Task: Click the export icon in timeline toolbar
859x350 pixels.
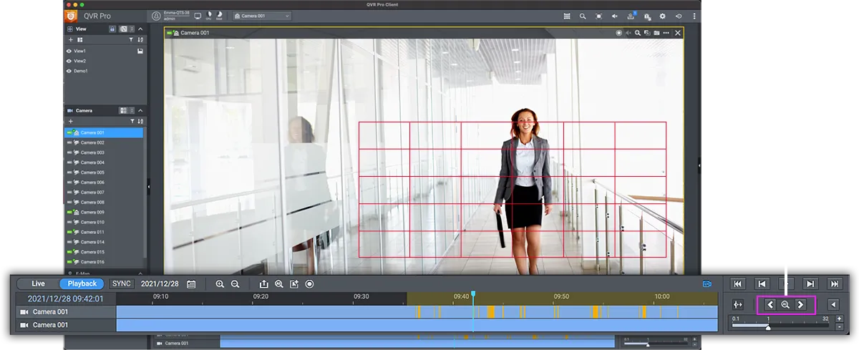Action: pos(263,284)
